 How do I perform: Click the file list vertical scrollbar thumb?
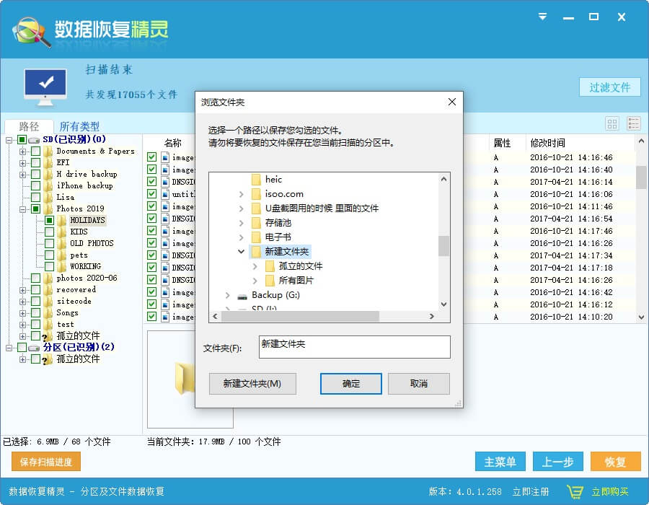point(641,177)
